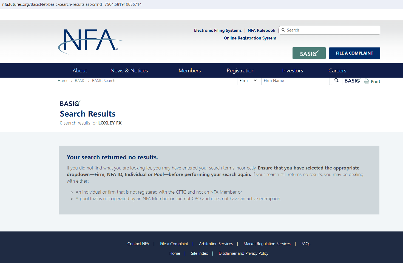Click Home link in footer
Screen dimensions: 403x263
[175, 253]
